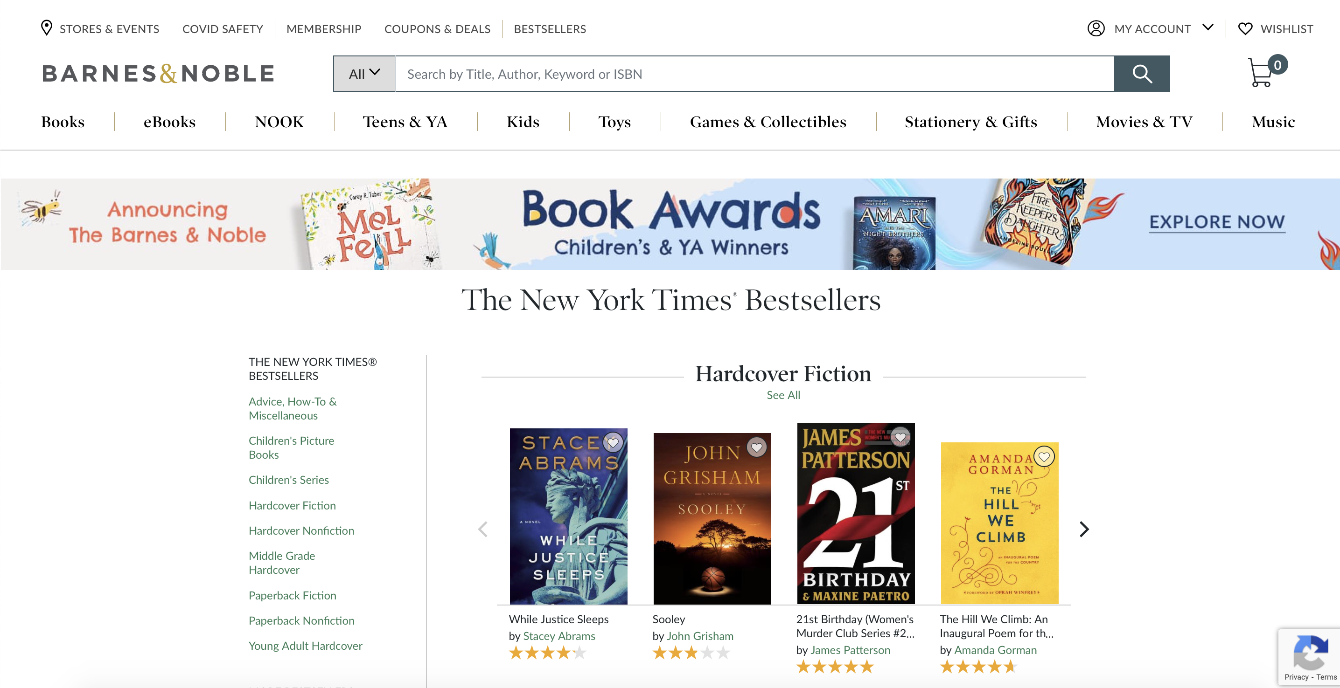Open Young Adult Hardcover category

(305, 646)
